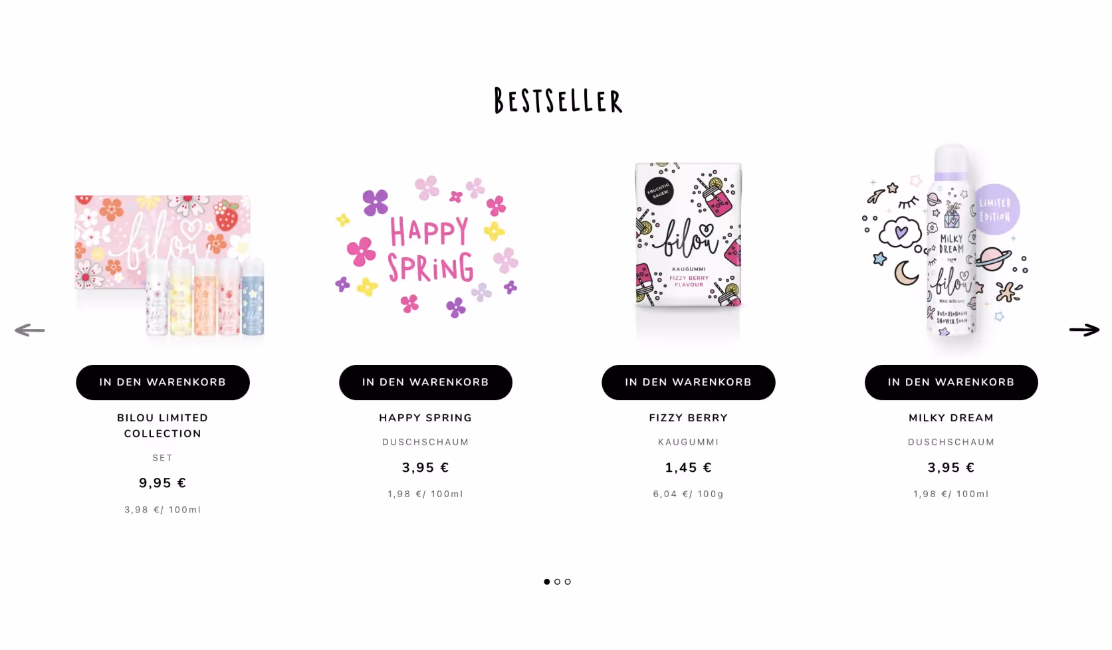The height and width of the screenshot is (650, 1112).
Task: Select the second carousel page dot
Action: pyautogui.click(x=557, y=582)
